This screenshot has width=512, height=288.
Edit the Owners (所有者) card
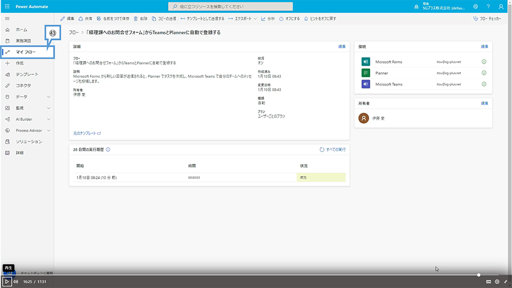[484, 104]
